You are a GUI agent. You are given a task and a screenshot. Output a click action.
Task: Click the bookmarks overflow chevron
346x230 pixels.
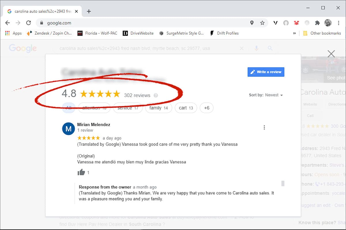pos(294,33)
